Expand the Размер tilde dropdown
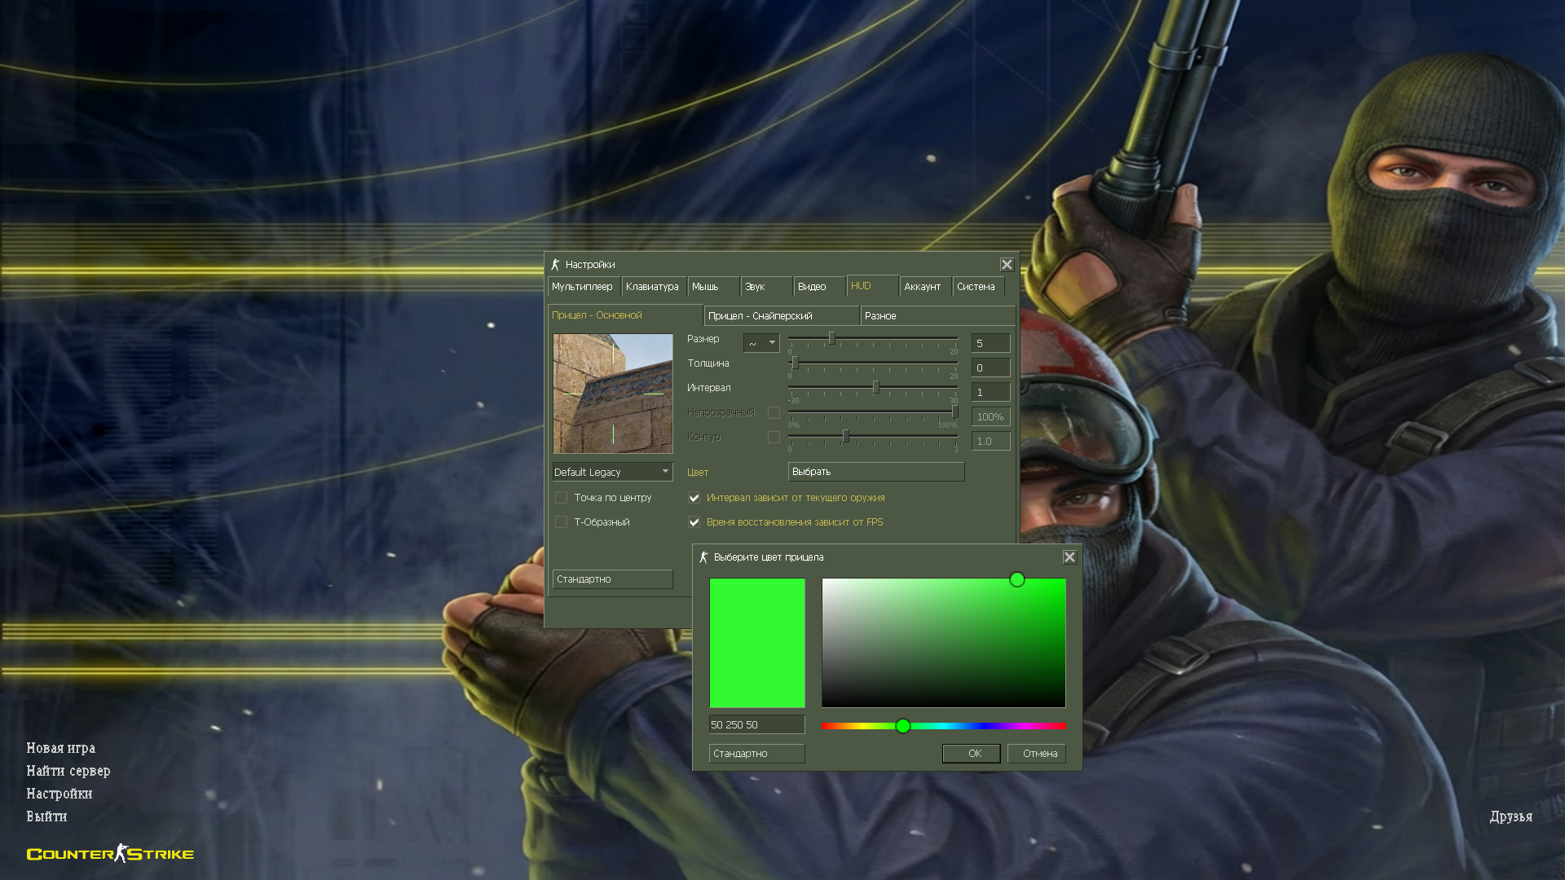The width and height of the screenshot is (1565, 880). 761,343
